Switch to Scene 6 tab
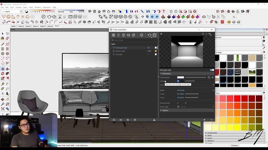 tap(50, 26)
